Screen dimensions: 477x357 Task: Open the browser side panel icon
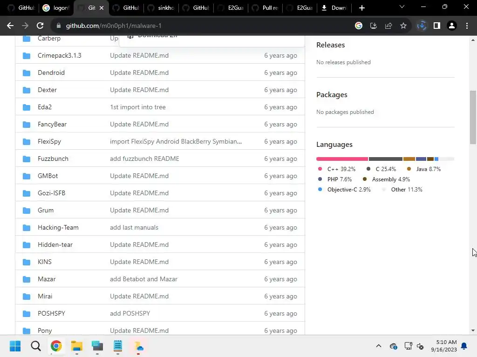pyautogui.click(x=437, y=26)
